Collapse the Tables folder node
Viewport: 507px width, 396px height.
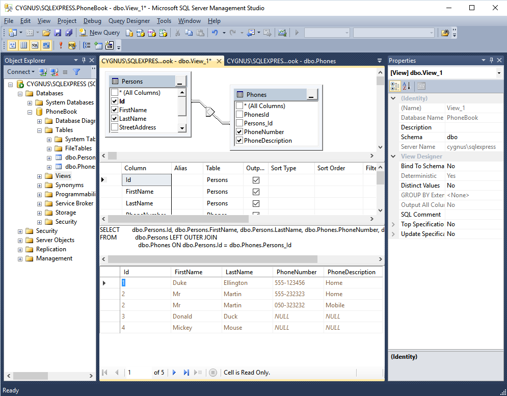point(39,130)
